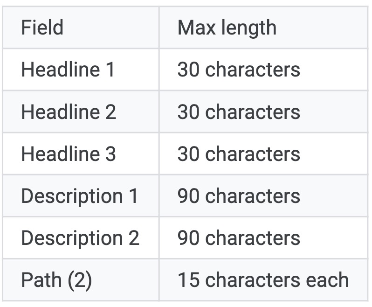Screen dimensions: 372x307
Task: Select the 'Headline 3' field cell
Action: click(x=69, y=154)
